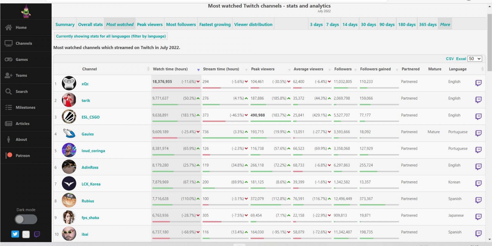The height and width of the screenshot is (246, 492).
Task: Select the Peak viewers tab
Action: (150, 24)
